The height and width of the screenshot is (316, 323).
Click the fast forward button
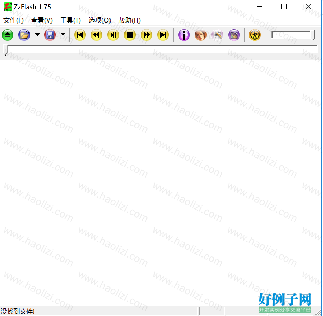pos(146,35)
